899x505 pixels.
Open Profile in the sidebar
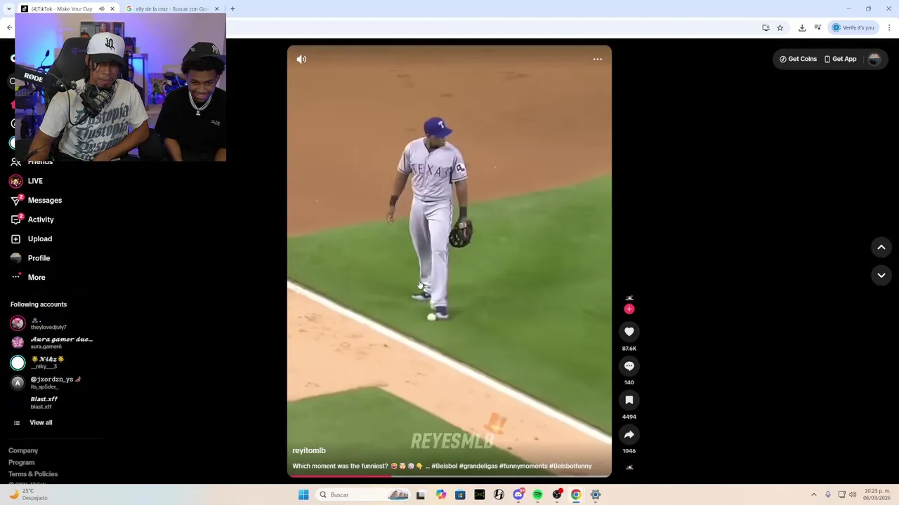pyautogui.click(x=39, y=258)
